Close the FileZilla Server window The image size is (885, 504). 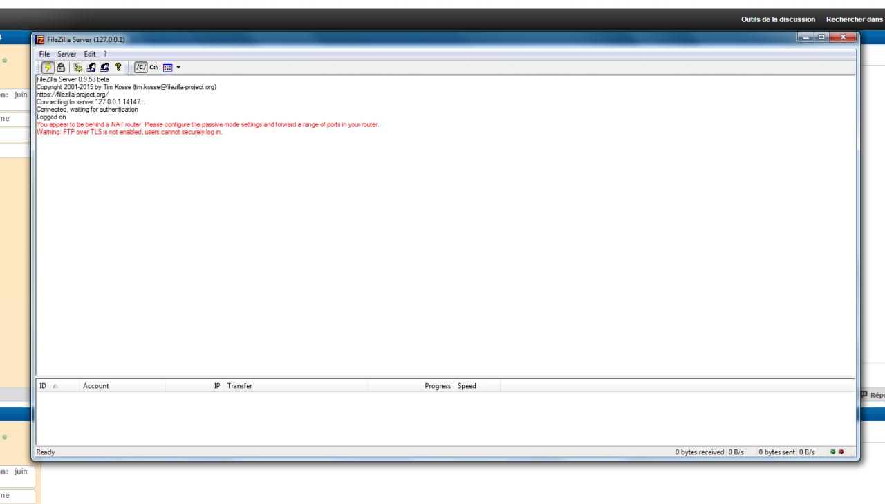[x=843, y=37]
